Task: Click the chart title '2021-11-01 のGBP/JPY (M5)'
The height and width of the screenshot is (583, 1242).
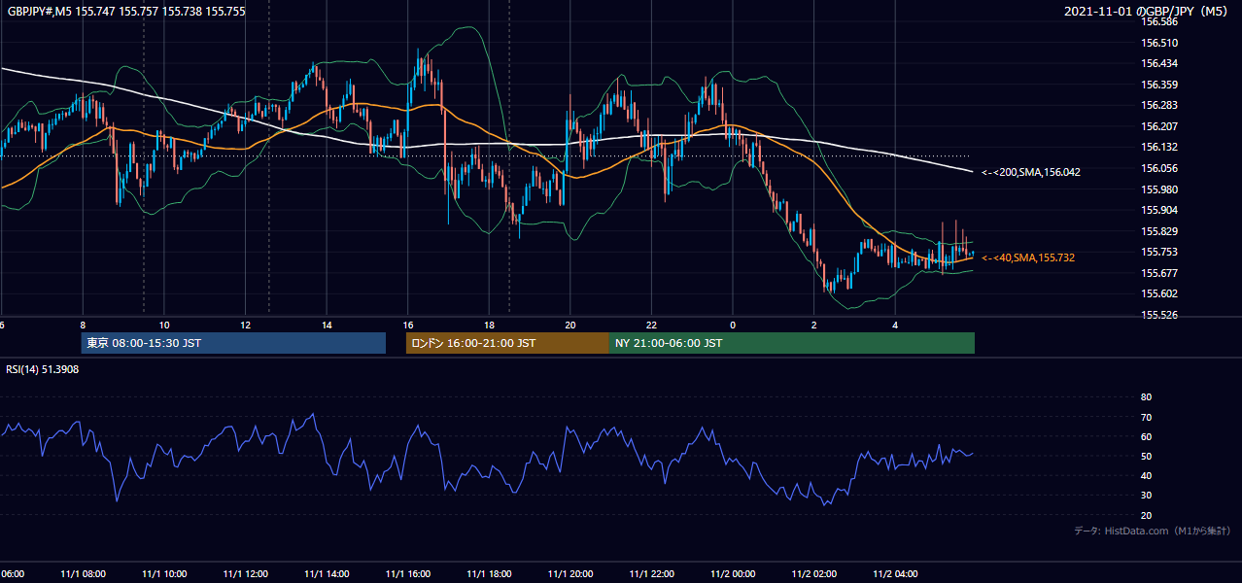Action: click(x=1148, y=12)
